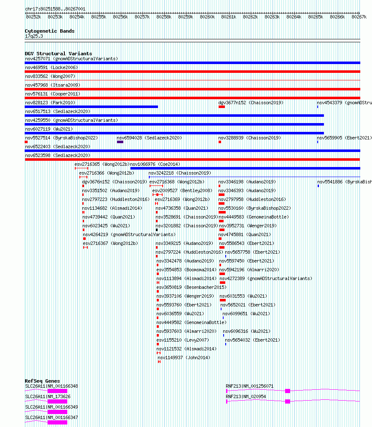Select SLC26A11|NM_001166348 transcript label
The image size is (372, 427).
pyautogui.click(x=51, y=386)
